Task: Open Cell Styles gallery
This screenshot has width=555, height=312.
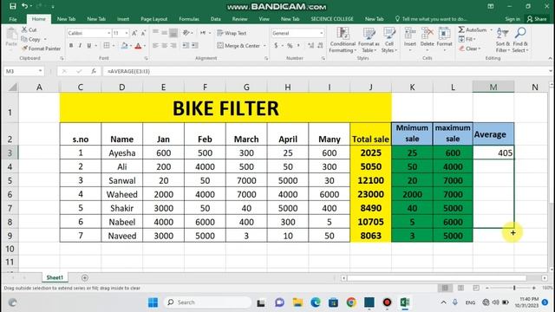Action: (x=389, y=40)
